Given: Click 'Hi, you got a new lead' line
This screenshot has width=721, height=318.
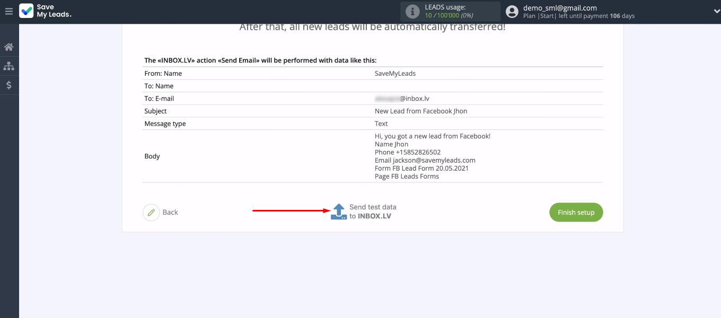Looking at the screenshot, I should pyautogui.click(x=433, y=136).
